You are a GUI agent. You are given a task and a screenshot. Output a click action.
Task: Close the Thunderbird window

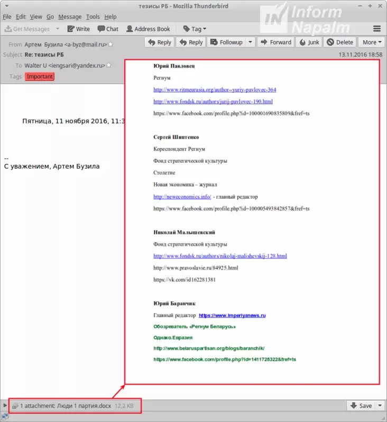(x=380, y=6)
